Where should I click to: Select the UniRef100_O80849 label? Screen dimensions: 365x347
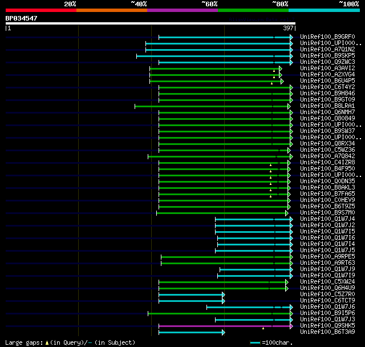coord(327,119)
